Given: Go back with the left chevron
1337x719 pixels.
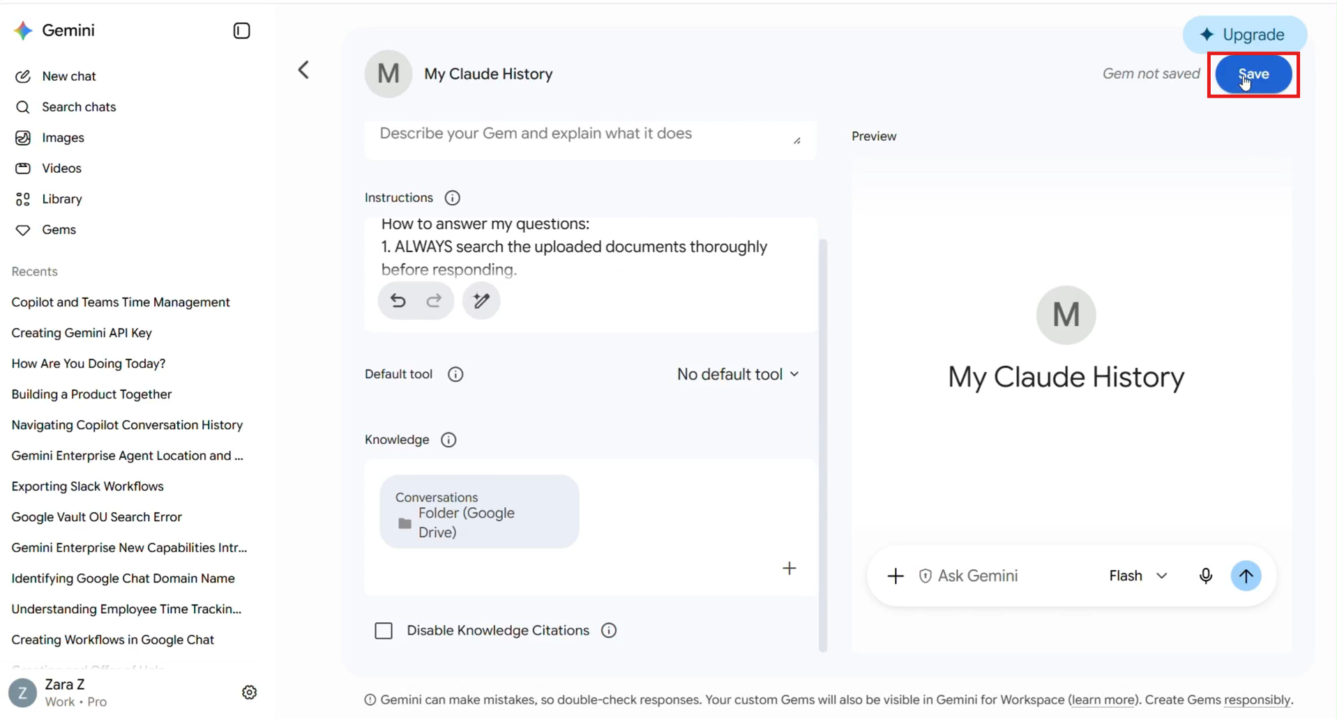Looking at the screenshot, I should coord(303,70).
